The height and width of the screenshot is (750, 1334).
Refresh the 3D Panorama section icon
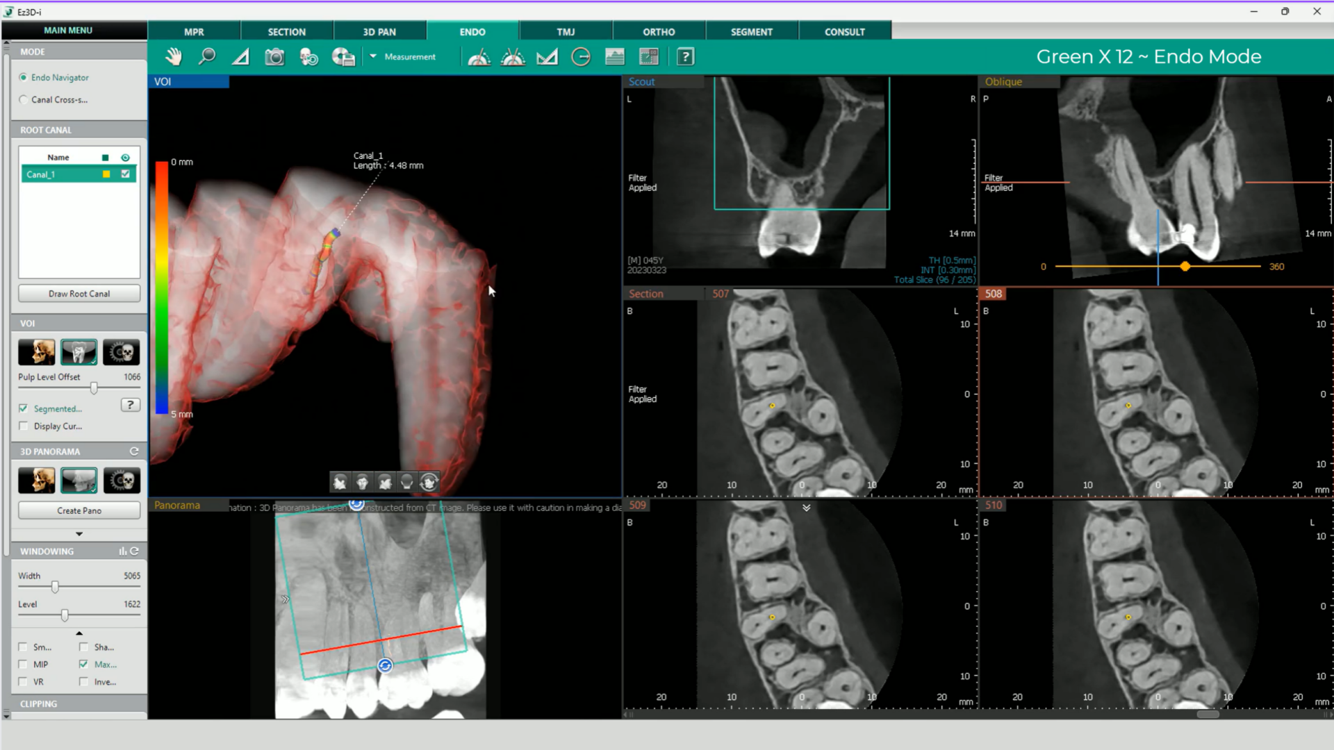tap(134, 451)
